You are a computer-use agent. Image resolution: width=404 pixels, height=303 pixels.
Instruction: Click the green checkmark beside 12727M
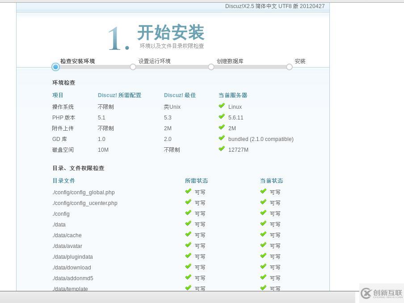coord(222,149)
